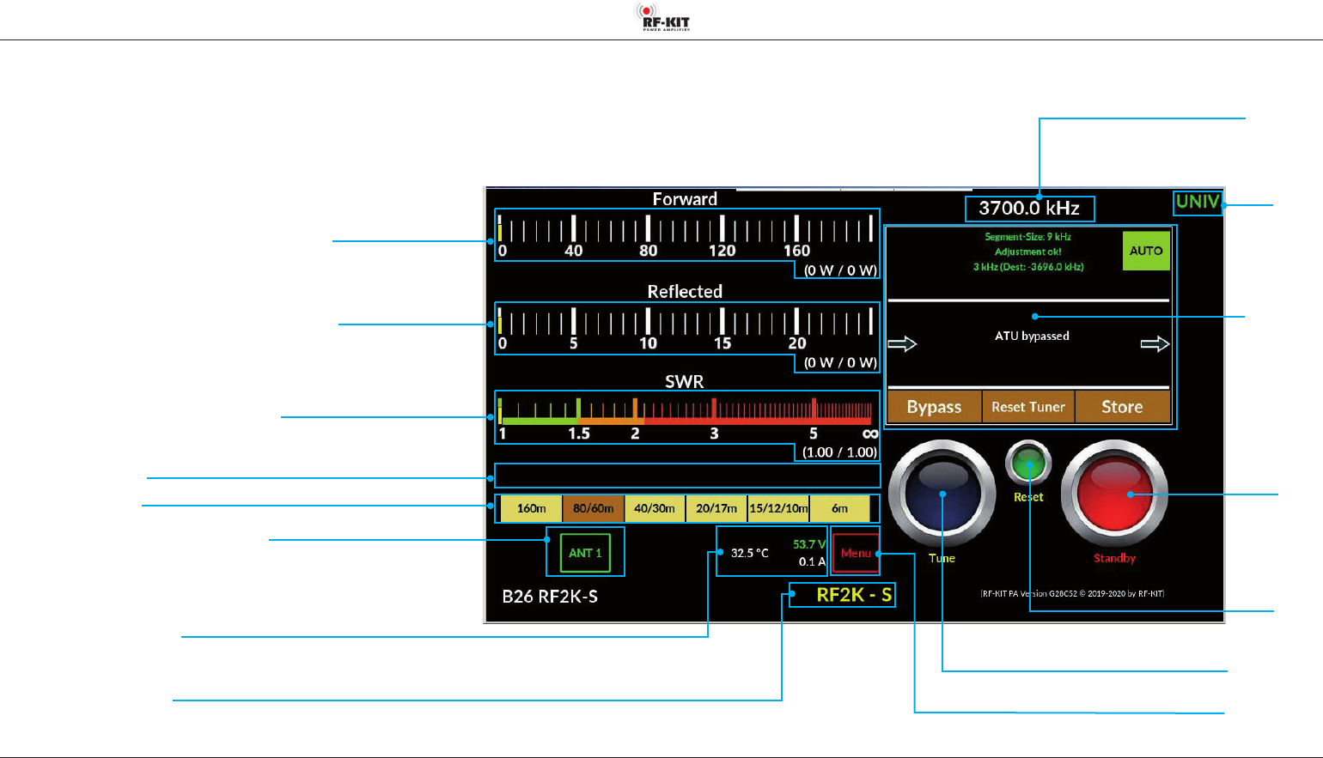The height and width of the screenshot is (758, 1323).
Task: Click the Store button
Action: [1122, 407]
